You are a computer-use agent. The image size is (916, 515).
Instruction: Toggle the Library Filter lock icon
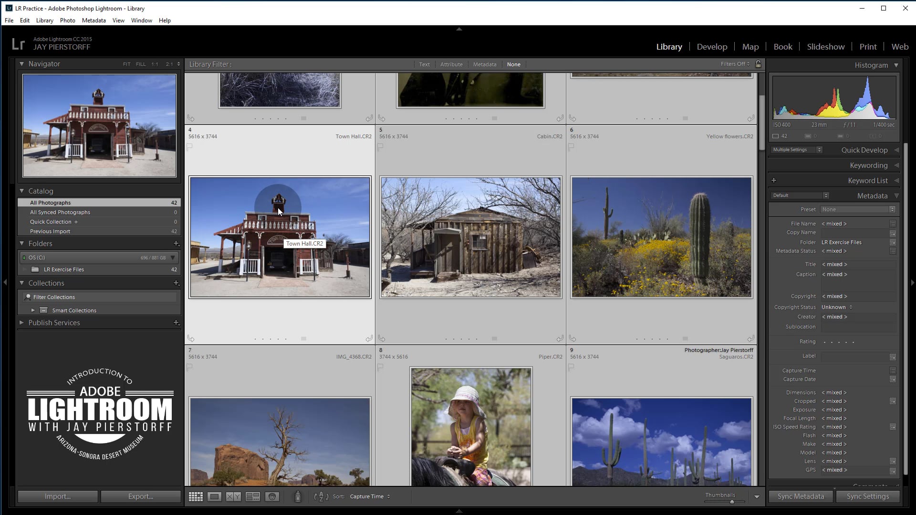pyautogui.click(x=758, y=64)
